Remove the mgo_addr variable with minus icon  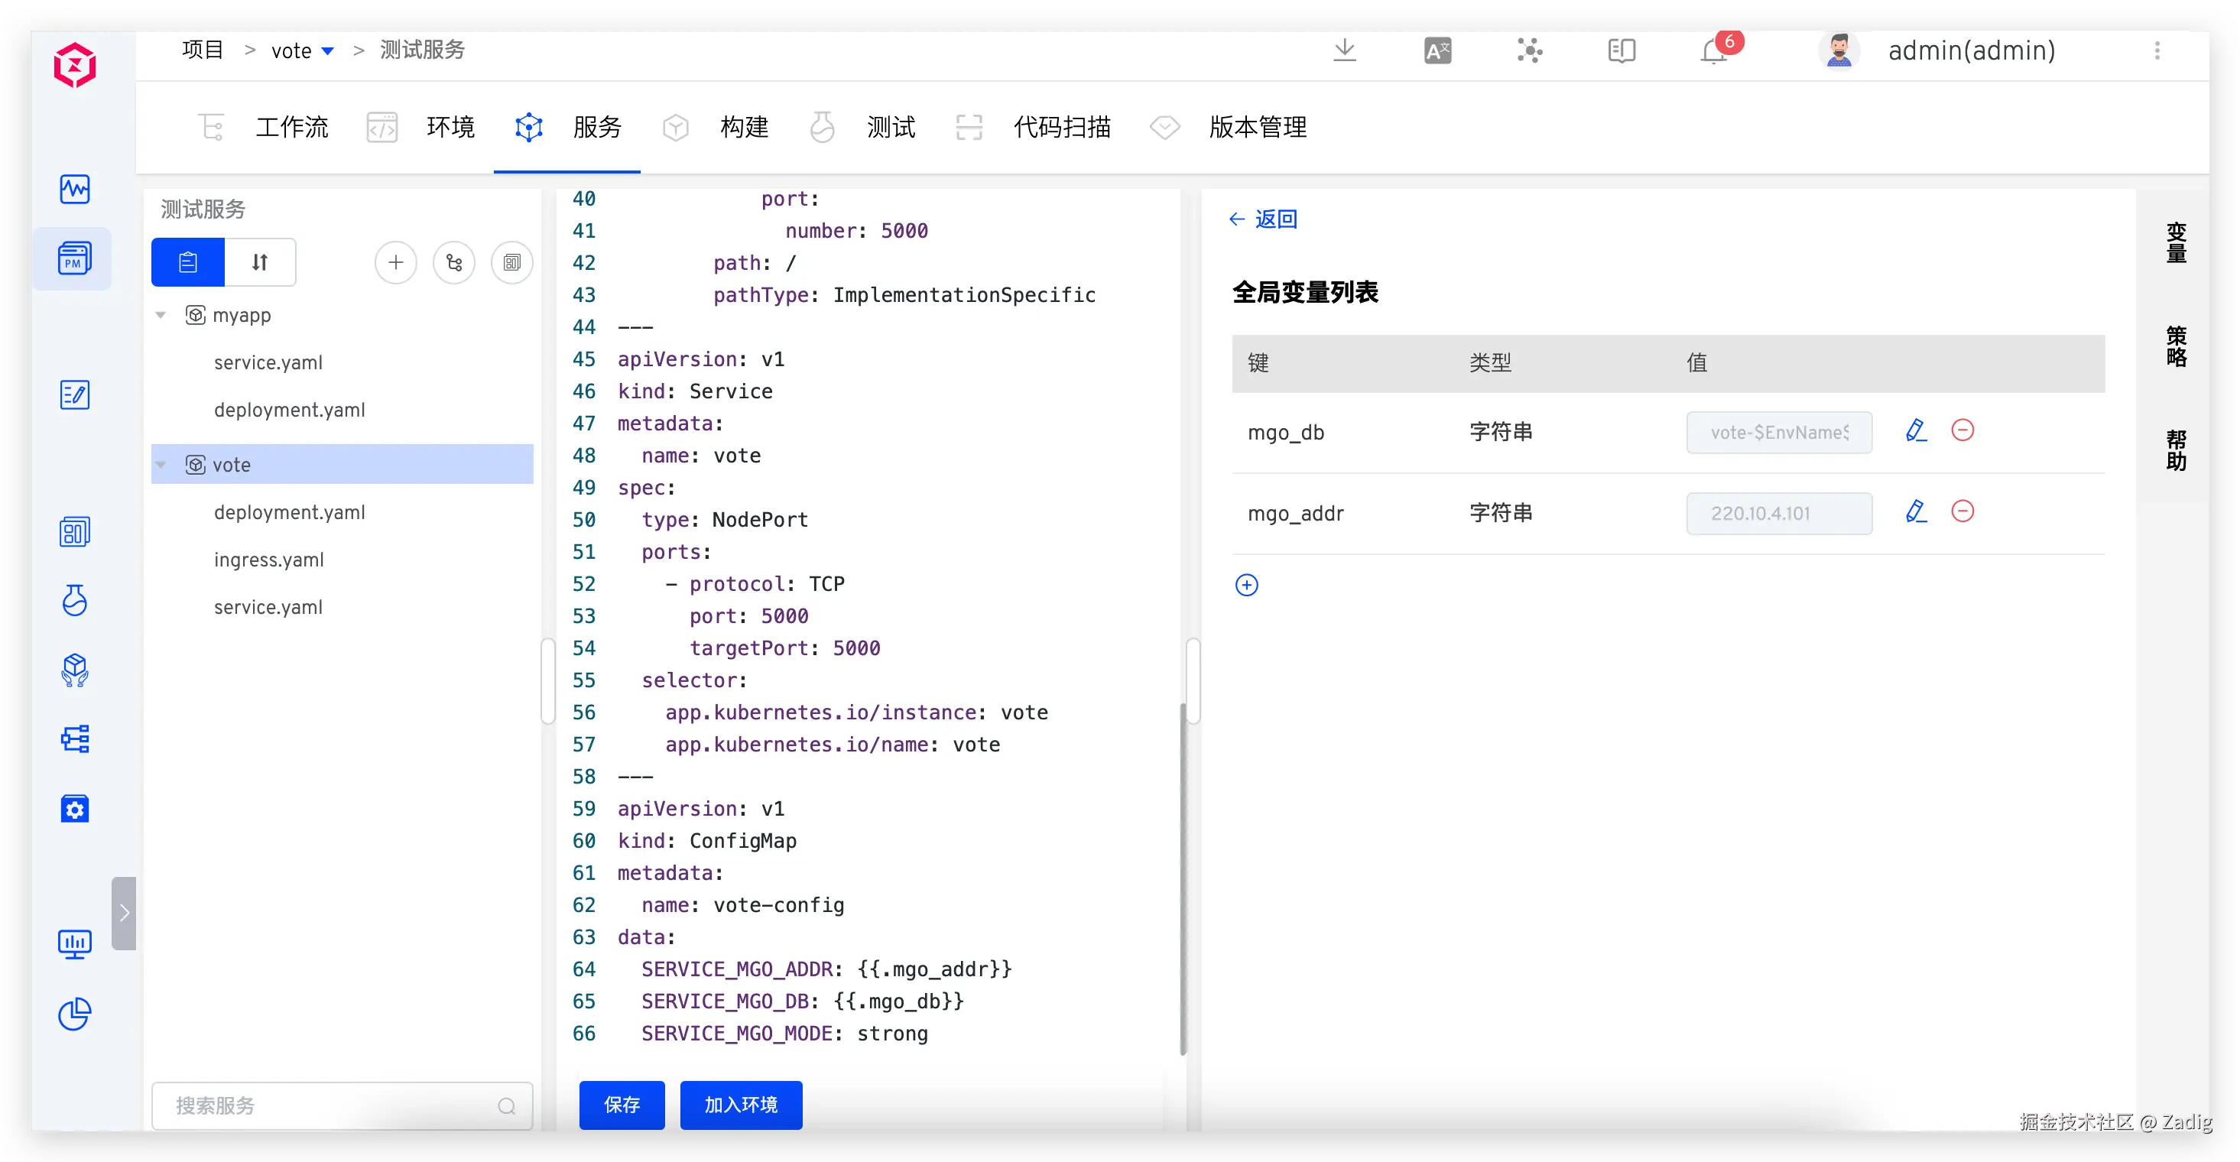[x=1962, y=511]
